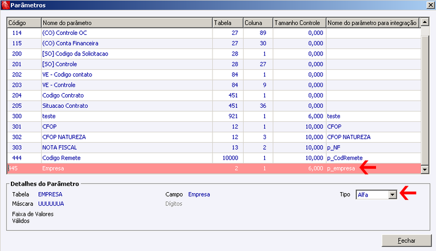Click code cell 114
The height and width of the screenshot is (251, 436).
[x=24, y=33]
